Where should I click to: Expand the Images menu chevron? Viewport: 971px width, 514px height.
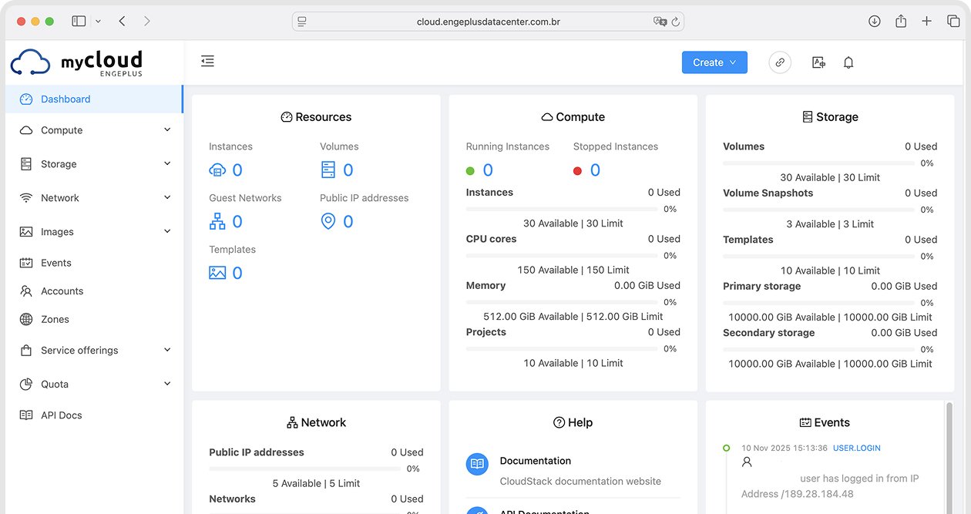click(x=167, y=232)
